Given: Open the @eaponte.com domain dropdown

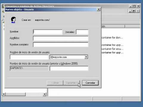Looking at the screenshot, I should 86,57.
